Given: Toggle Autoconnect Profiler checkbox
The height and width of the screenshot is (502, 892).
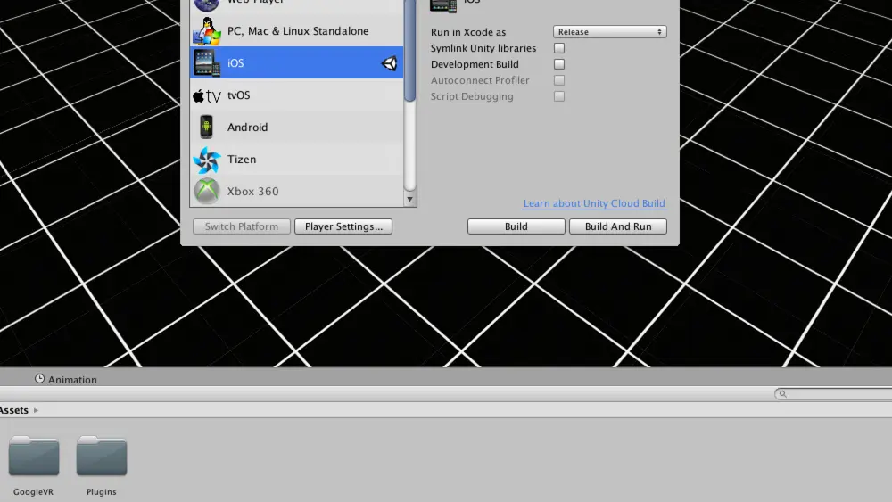Looking at the screenshot, I should (x=559, y=80).
